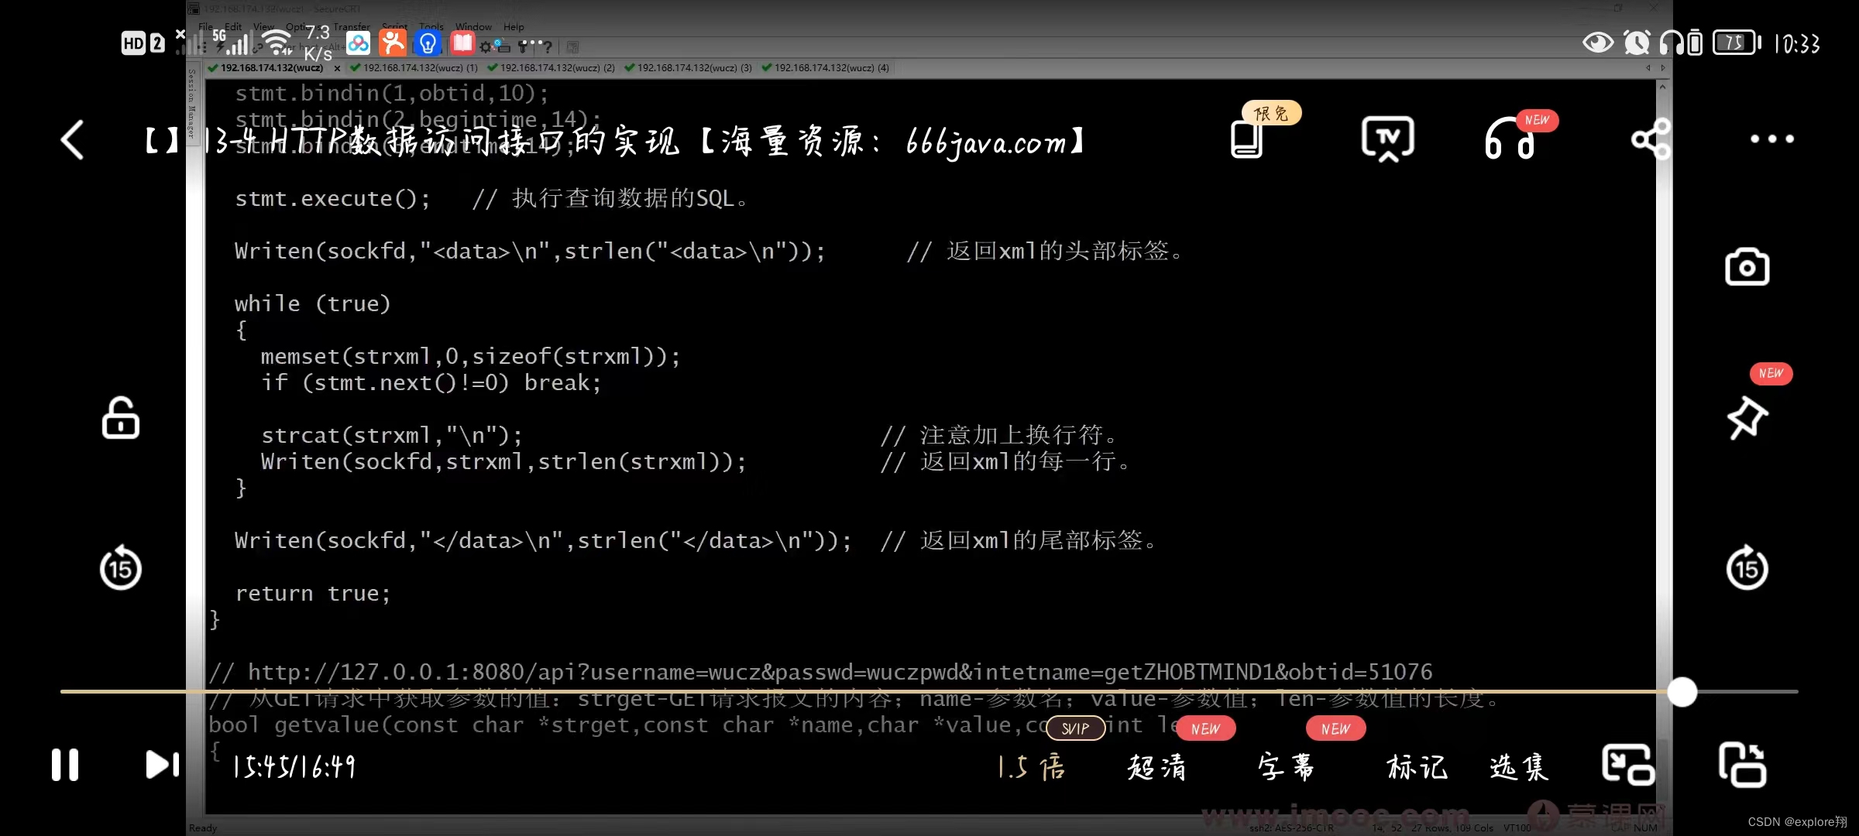Switch to the 192.168.174.132(wucz) (3) tab
Screen dimensions: 1859x836
tap(689, 68)
